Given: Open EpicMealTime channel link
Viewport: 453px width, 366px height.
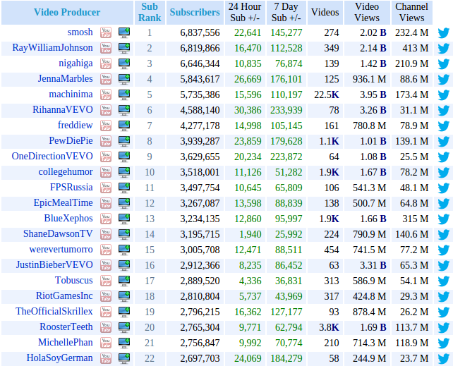Looking at the screenshot, I should [x=64, y=203].
